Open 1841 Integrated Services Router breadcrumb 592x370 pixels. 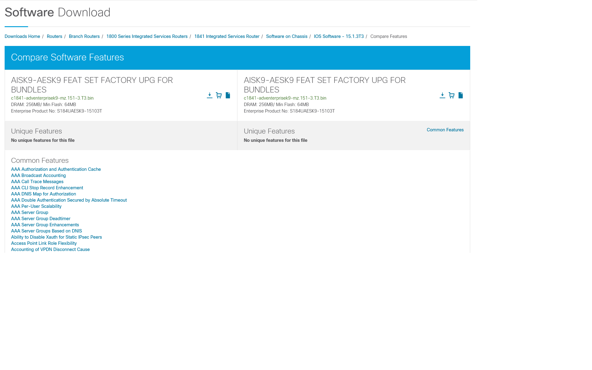coord(227,36)
